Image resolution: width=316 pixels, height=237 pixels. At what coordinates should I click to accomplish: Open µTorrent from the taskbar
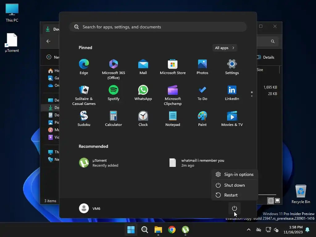coord(185,230)
